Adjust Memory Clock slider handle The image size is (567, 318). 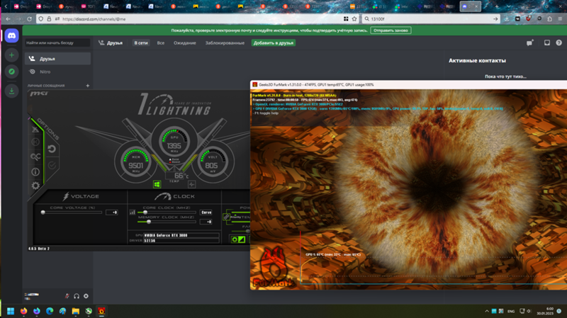click(149, 222)
